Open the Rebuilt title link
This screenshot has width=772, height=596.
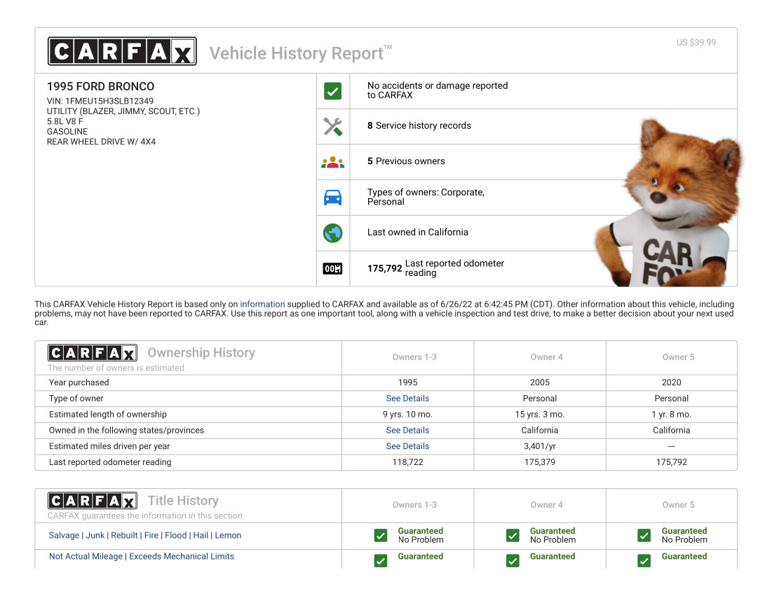tap(124, 536)
